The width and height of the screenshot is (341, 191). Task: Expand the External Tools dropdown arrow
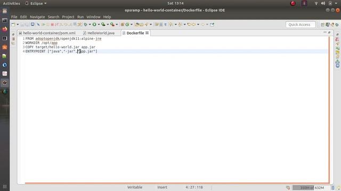(x=117, y=24)
